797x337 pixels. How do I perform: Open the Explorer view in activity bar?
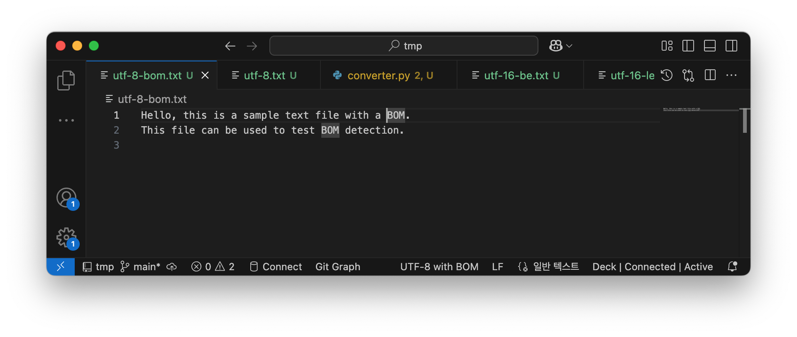click(66, 81)
